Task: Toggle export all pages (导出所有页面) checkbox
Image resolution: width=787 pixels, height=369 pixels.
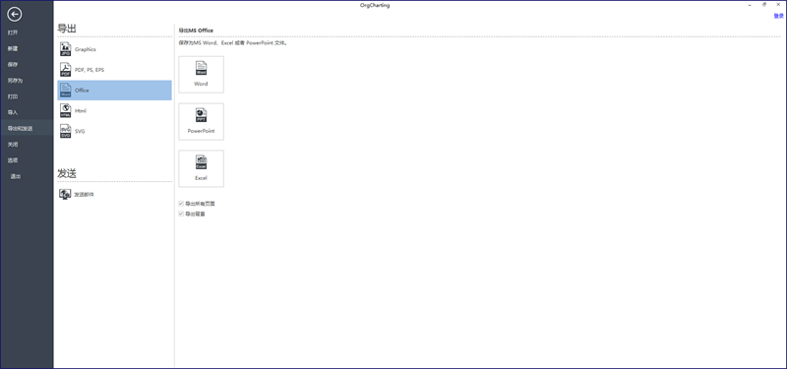Action: click(x=181, y=204)
